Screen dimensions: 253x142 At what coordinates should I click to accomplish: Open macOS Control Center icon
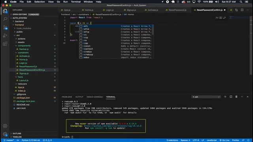click(x=247, y=2)
